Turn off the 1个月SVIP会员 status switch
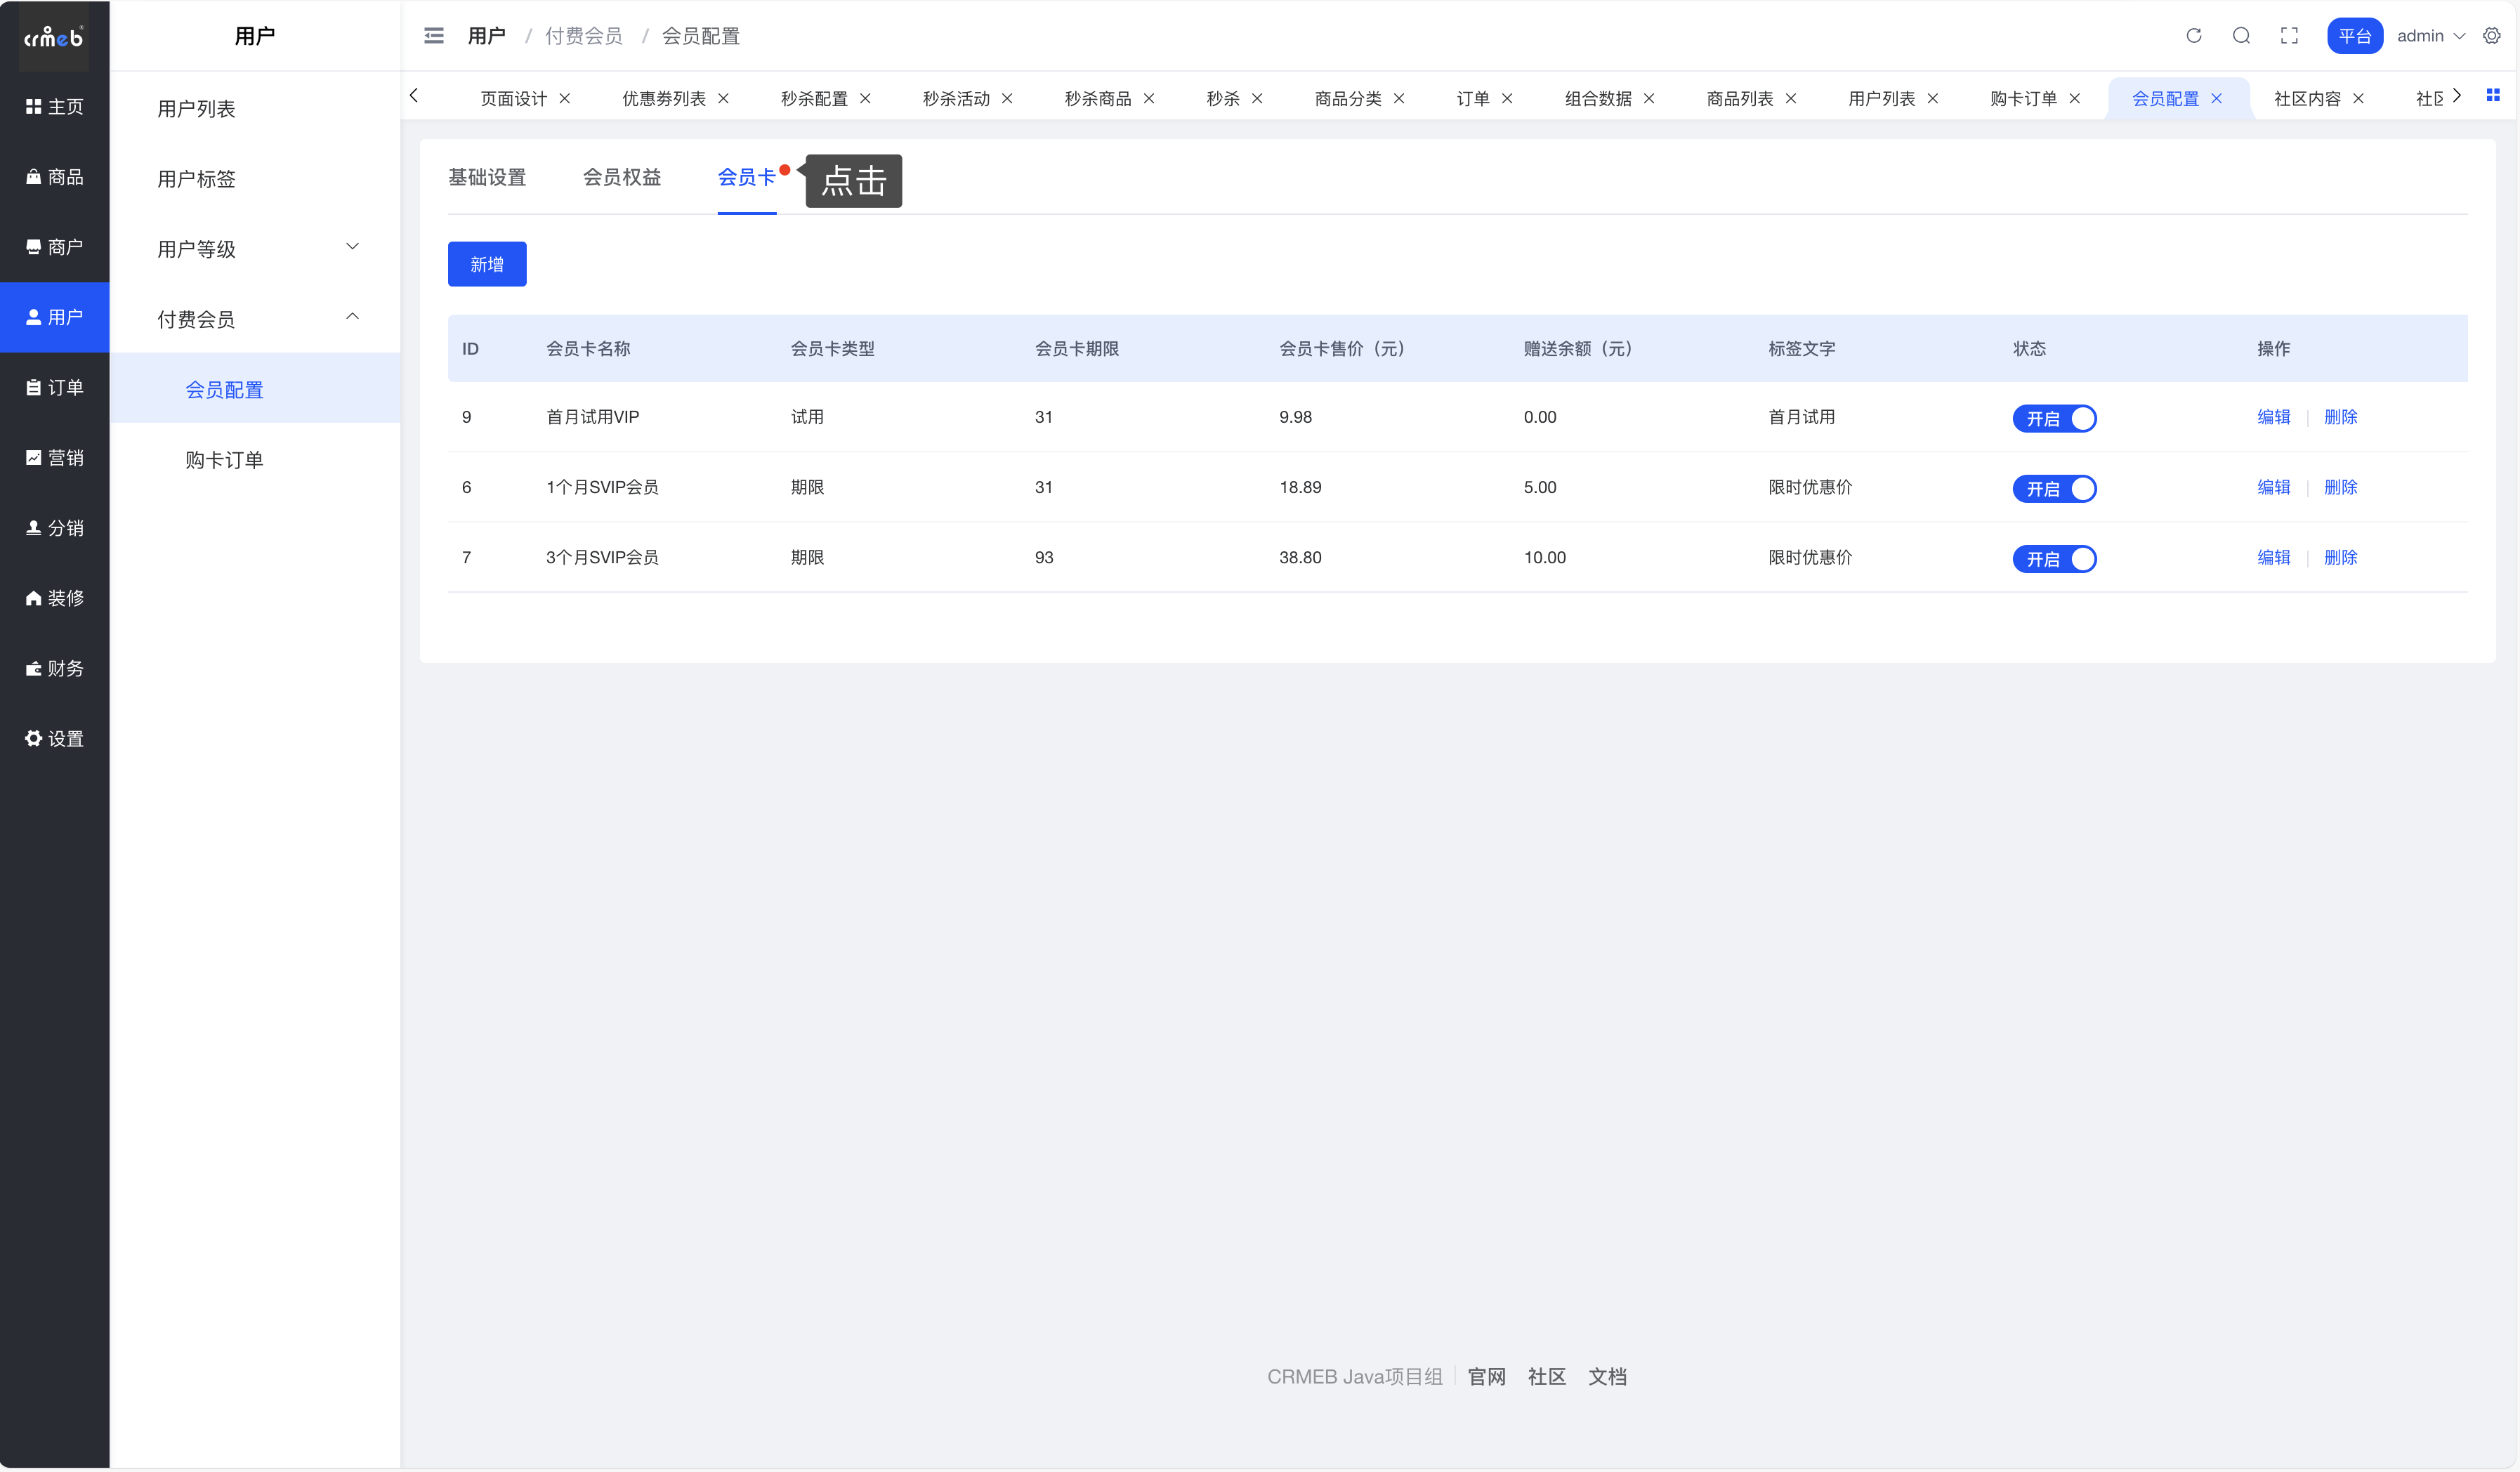This screenshot has height=1472, width=2520. tap(2054, 488)
